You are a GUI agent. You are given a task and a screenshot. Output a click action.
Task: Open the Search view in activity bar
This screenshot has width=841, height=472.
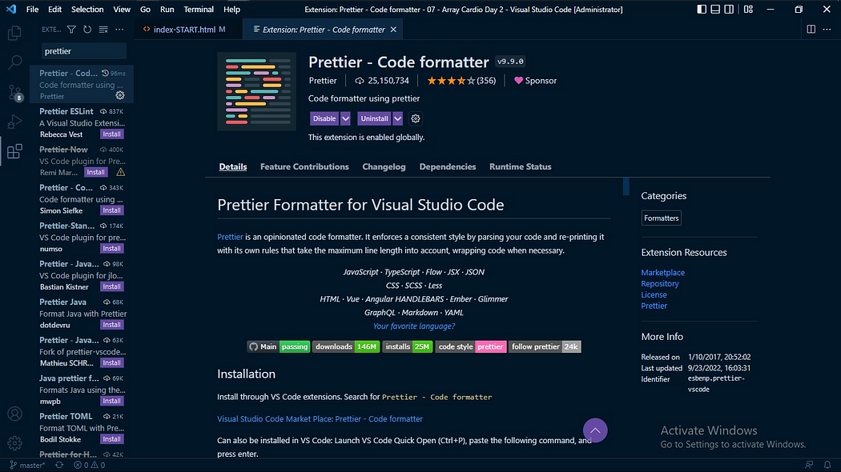coord(14,62)
